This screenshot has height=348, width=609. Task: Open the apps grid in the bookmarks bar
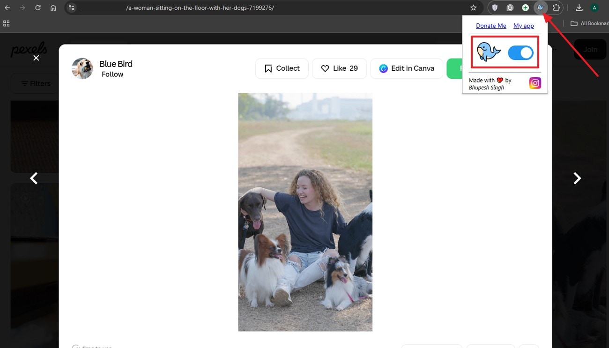[7, 23]
